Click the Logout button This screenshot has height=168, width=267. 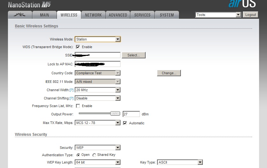tap(250, 15)
